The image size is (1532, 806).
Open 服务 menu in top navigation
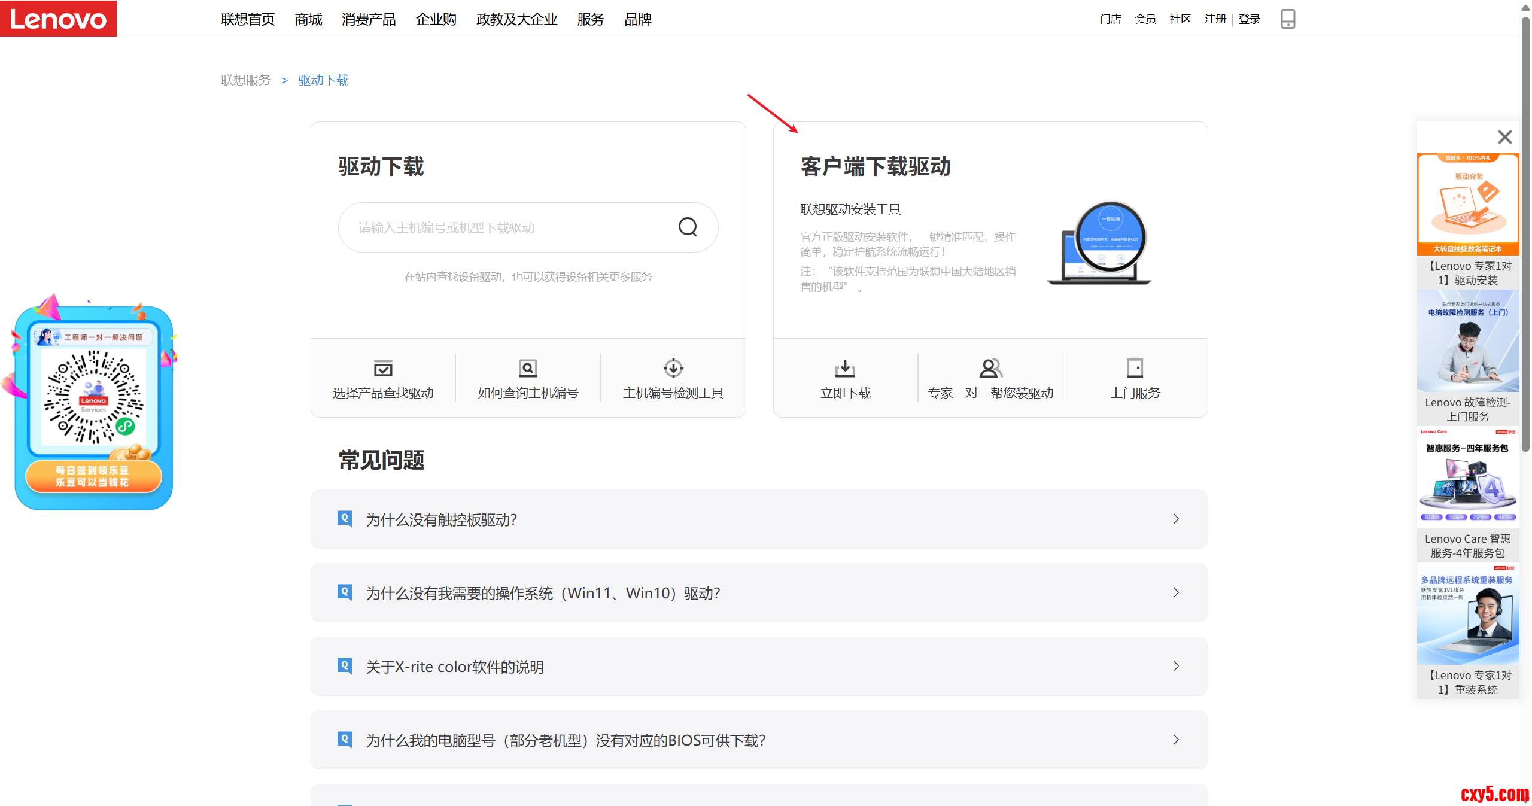591,20
